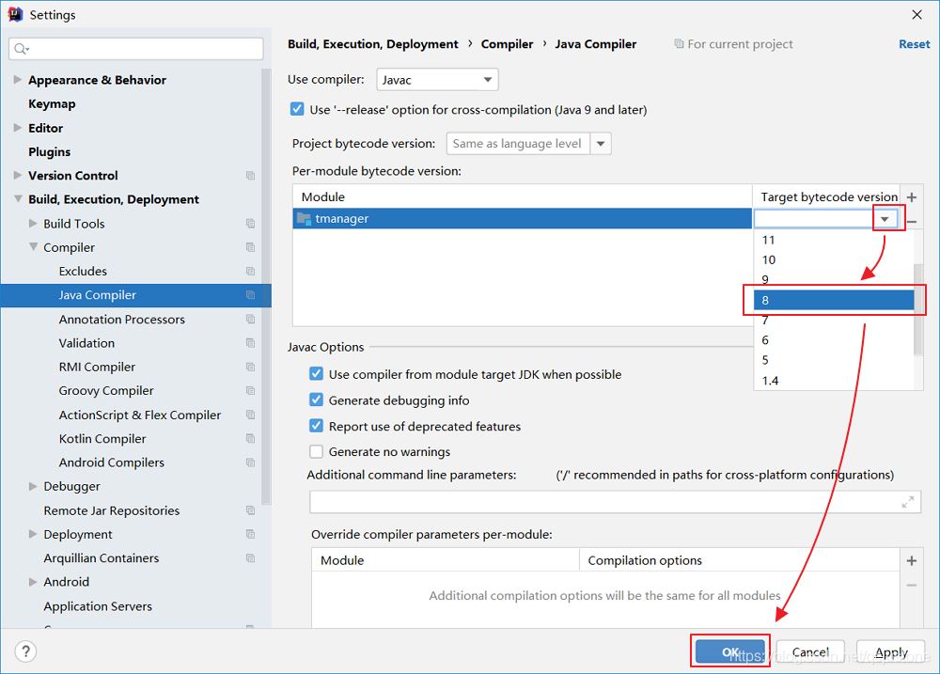Click the plus icon beside per-module bytecode table
The width and height of the screenshot is (940, 674).
click(x=911, y=197)
